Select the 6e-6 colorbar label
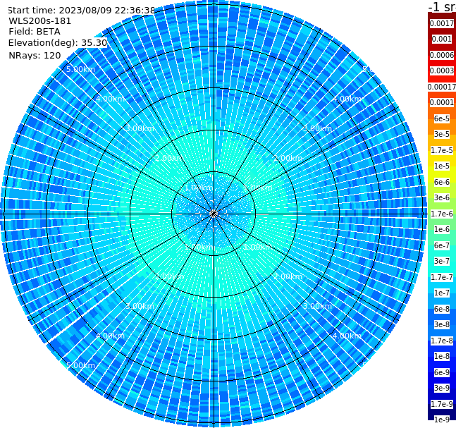The width and height of the screenshot is (456, 428). (x=442, y=182)
